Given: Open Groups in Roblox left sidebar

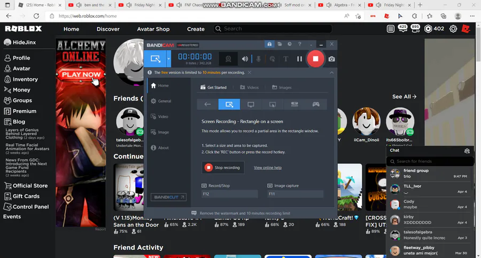Looking at the screenshot, I should tap(18, 101).
